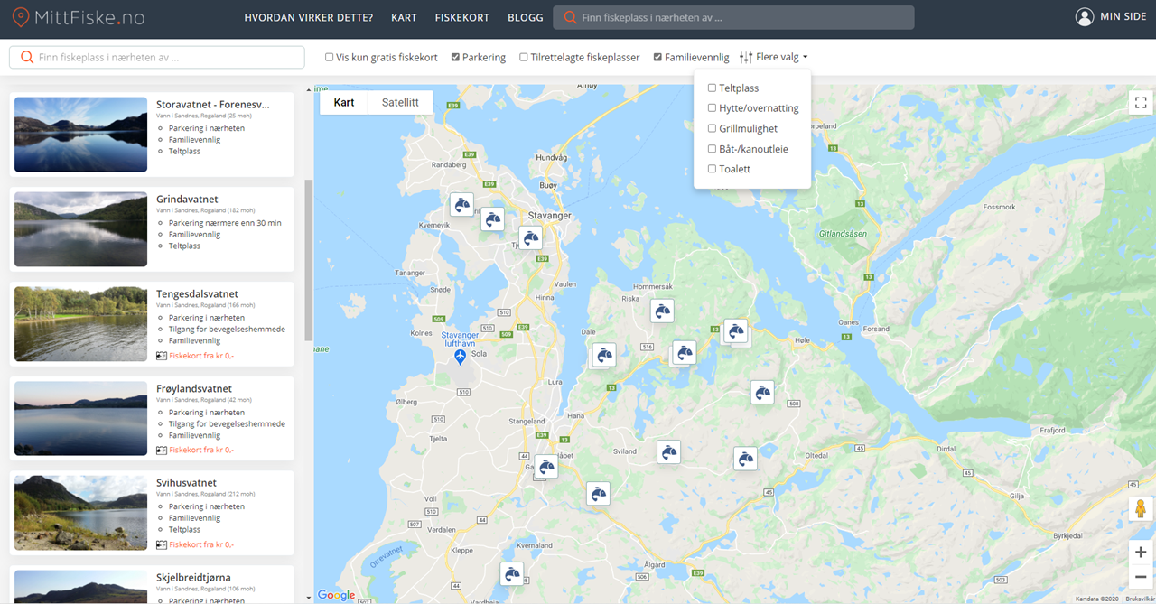
Task: Click the Svihusvatnet listing name
Action: pos(186,483)
